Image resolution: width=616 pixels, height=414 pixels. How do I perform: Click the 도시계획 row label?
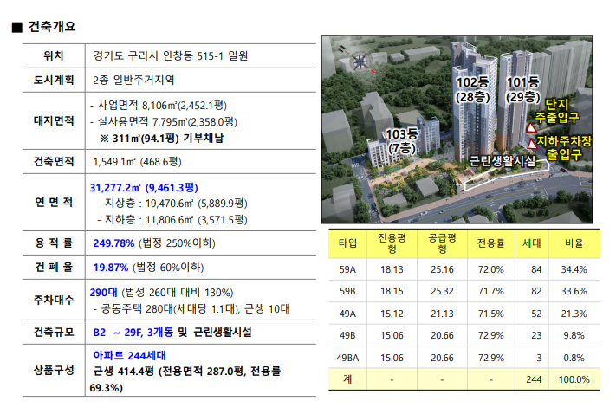(54, 81)
